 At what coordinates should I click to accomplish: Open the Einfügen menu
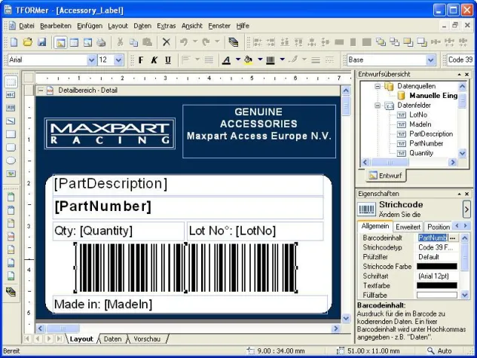point(89,26)
